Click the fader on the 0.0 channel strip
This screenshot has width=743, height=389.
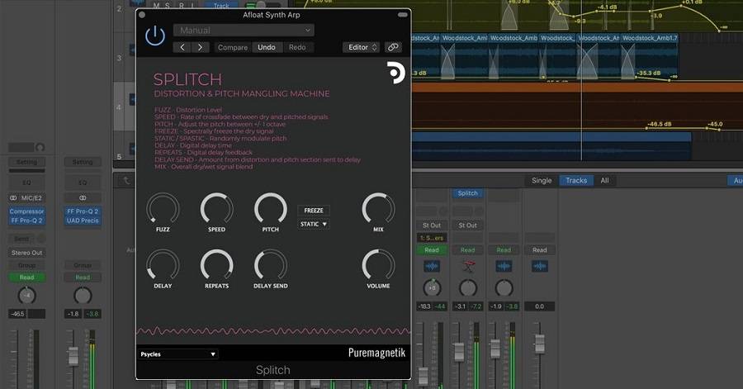pyautogui.click(x=539, y=344)
